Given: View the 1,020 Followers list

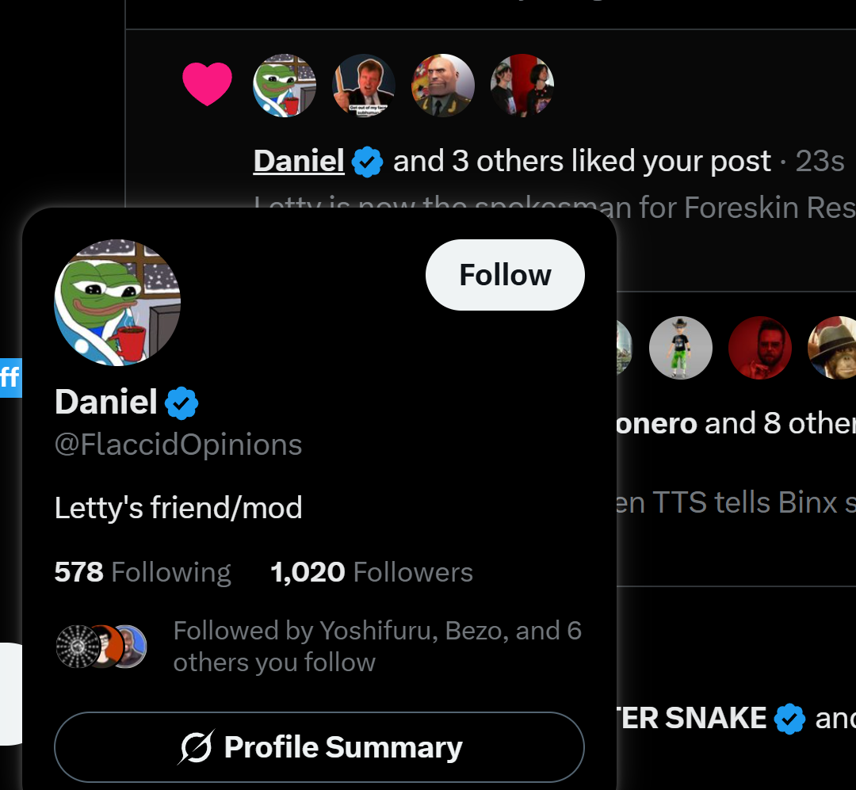Looking at the screenshot, I should coord(372,572).
